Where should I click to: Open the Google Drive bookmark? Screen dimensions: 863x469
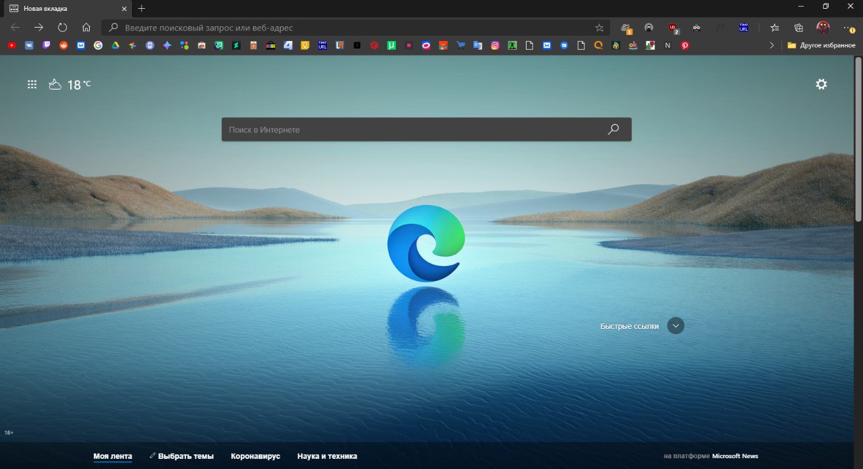115,45
